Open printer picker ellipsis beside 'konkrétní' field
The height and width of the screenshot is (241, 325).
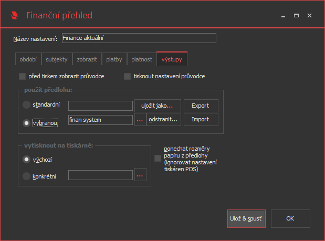(140, 175)
